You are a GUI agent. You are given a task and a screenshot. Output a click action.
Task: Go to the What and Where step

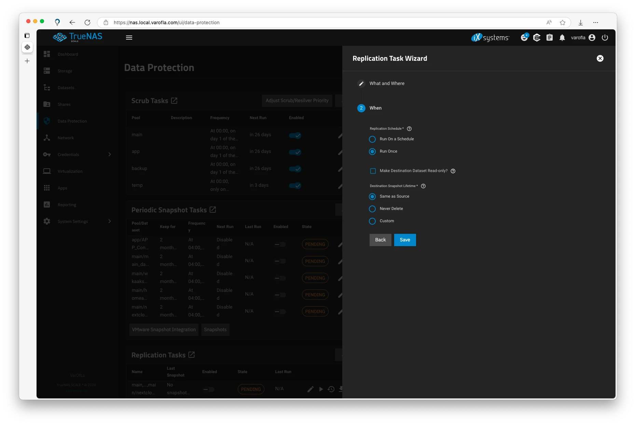click(387, 84)
